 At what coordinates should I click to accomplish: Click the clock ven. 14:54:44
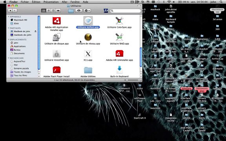click(199, 2)
